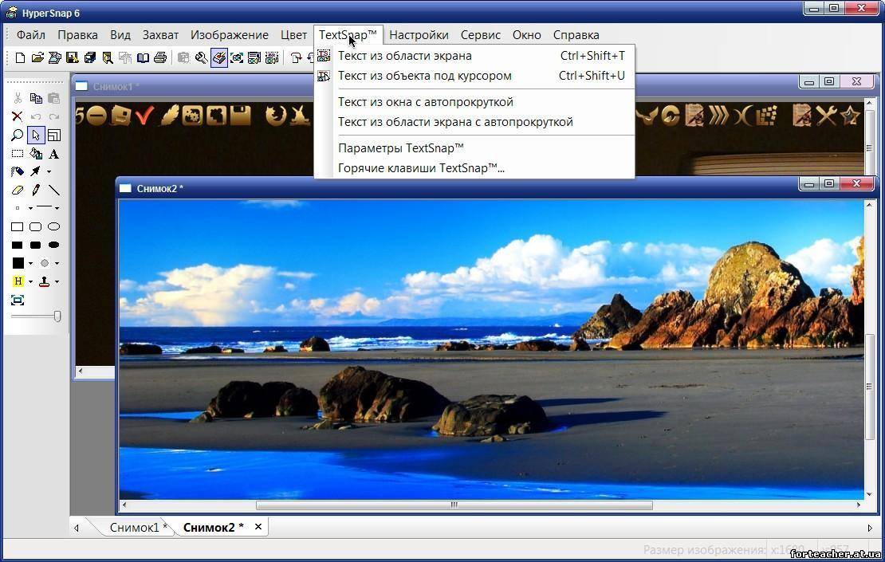
Task: Select the stamp tool
Action: tap(44, 282)
